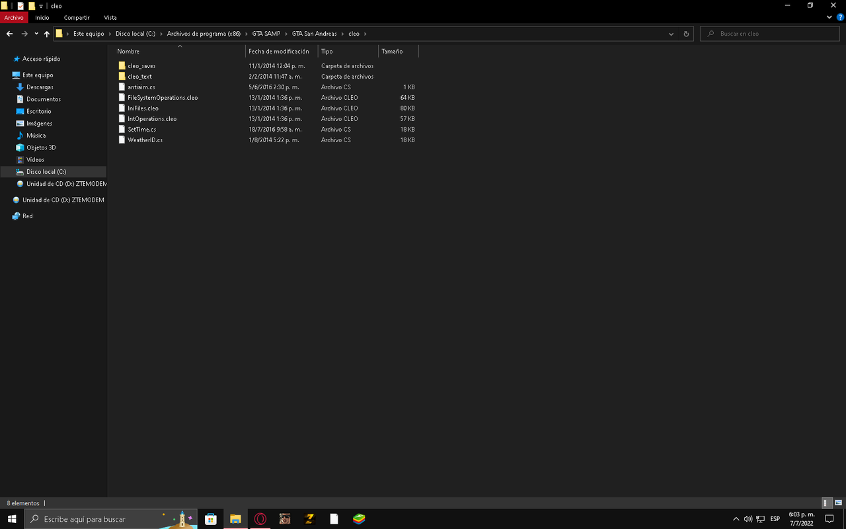Click Disco local (C:) in the address bar
The height and width of the screenshot is (529, 846).
(135, 34)
